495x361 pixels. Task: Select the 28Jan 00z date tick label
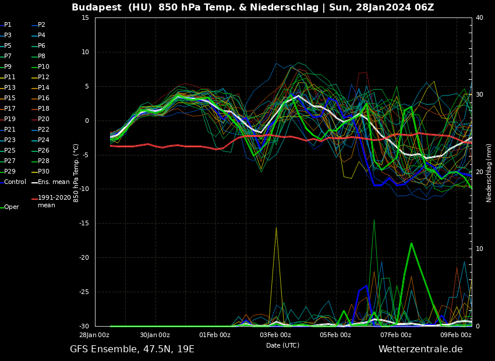click(94, 335)
